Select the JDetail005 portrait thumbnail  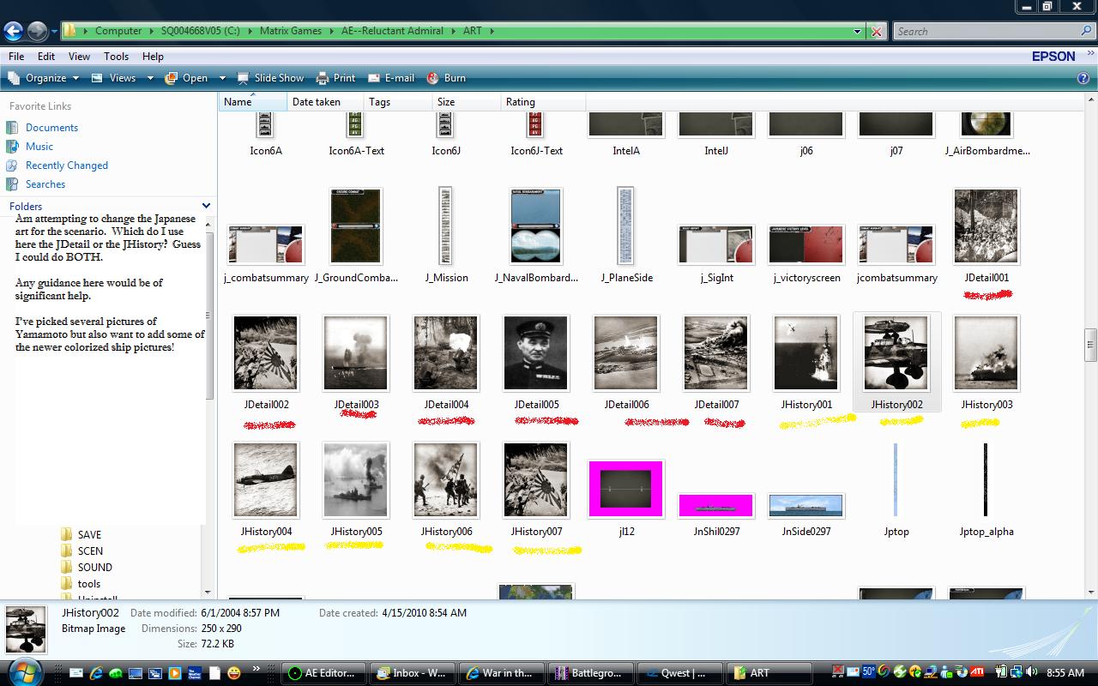pyautogui.click(x=536, y=353)
